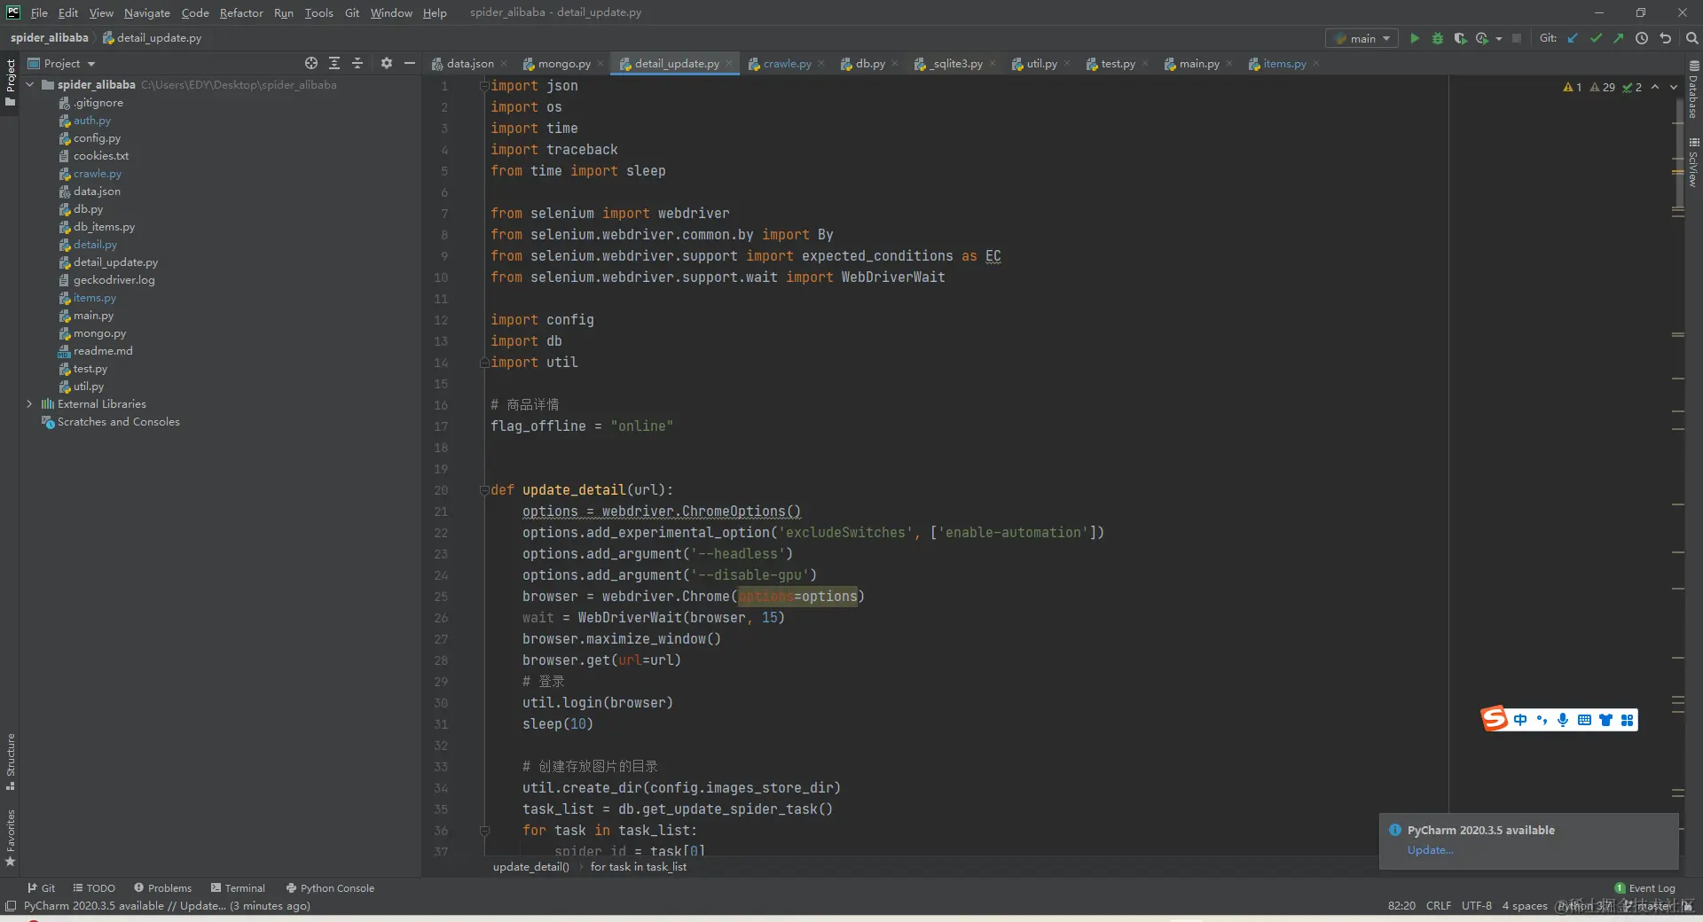
Task: Click Git Update Project arrow
Action: 1573,38
